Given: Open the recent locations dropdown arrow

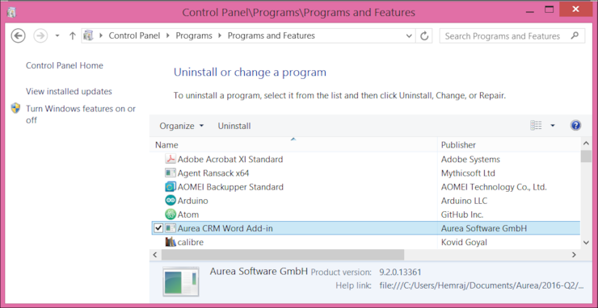Looking at the screenshot, I should [x=57, y=36].
